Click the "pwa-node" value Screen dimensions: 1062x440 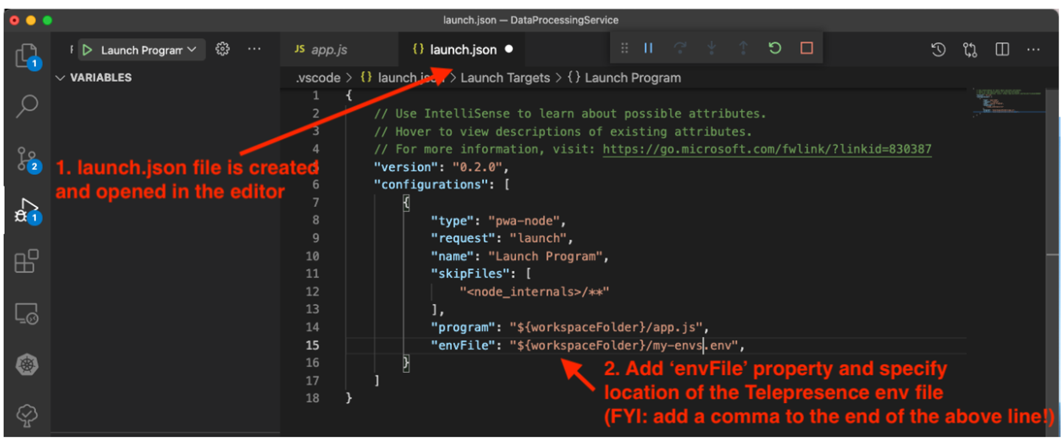click(x=524, y=221)
